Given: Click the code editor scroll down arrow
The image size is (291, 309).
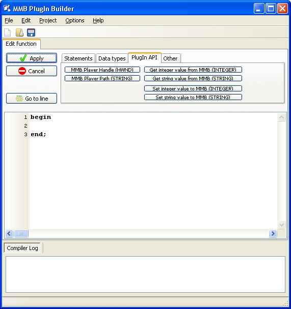Looking at the screenshot, I should tap(281, 225).
